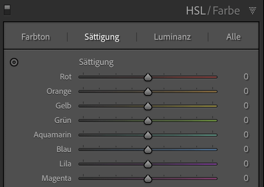The width and height of the screenshot is (264, 187).
Task: Click the HSL panel title
Action: (x=196, y=11)
